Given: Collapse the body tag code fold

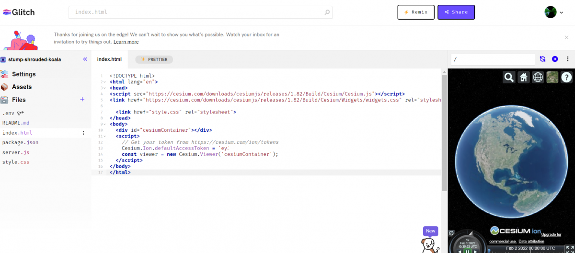Looking at the screenshot, I should click(104, 124).
